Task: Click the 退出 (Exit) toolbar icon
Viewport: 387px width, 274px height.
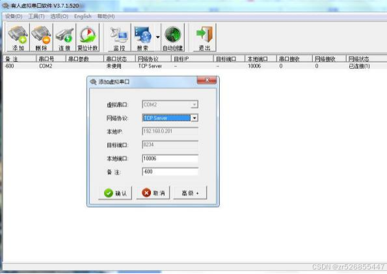Action: coord(204,38)
